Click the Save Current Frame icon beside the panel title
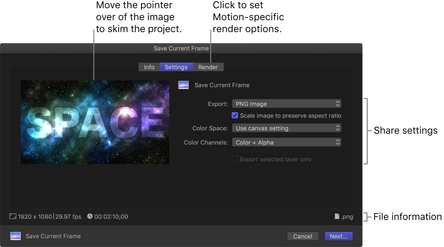This screenshot has height=247, width=444. pos(183,85)
